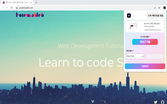Screen dimensions: 167x104
Task: Close the PoiemaWeb browser tab
Action: click(x=31, y=3)
